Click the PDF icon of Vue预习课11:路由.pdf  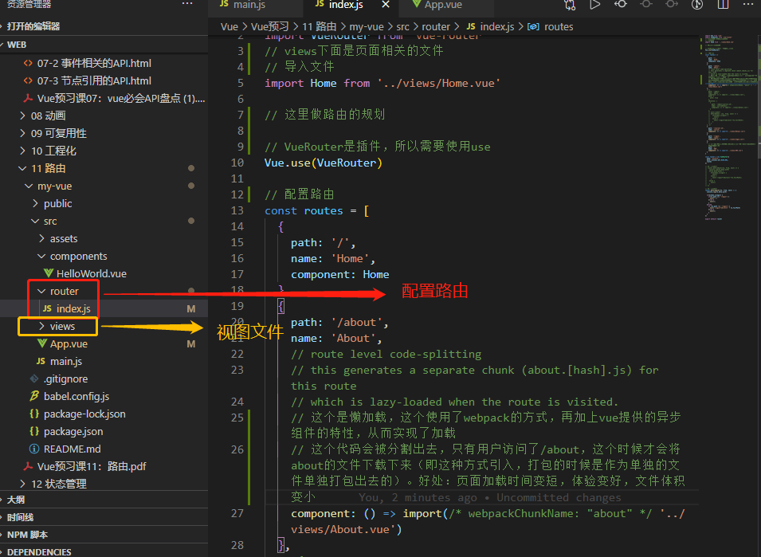[x=28, y=466]
